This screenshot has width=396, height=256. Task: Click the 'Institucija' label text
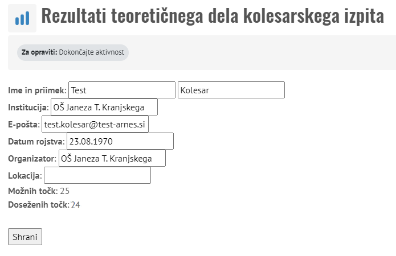point(28,108)
